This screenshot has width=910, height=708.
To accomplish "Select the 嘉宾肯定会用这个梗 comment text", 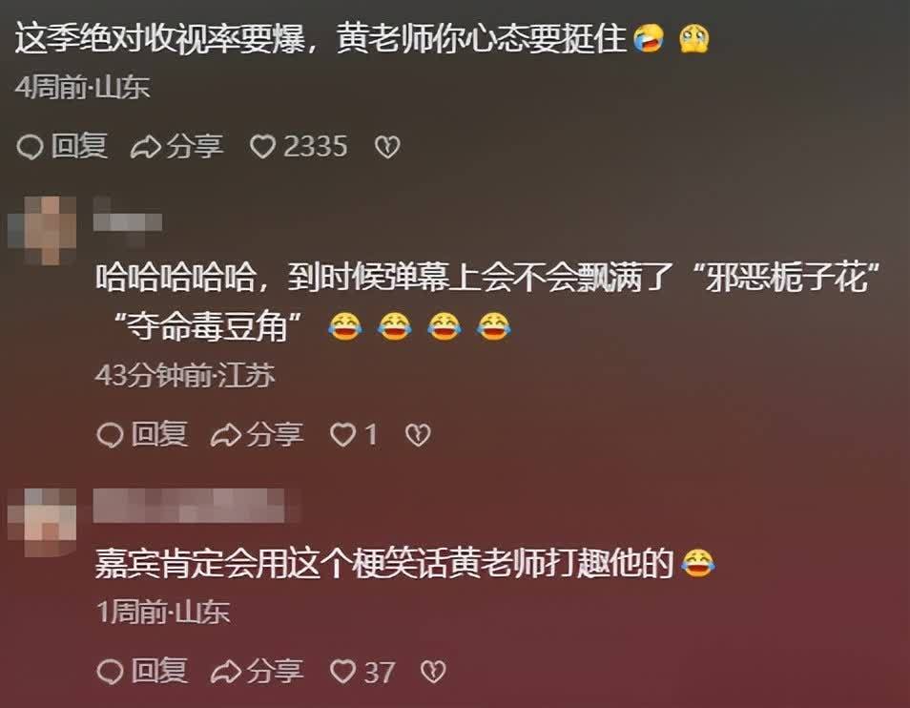I will [405, 564].
